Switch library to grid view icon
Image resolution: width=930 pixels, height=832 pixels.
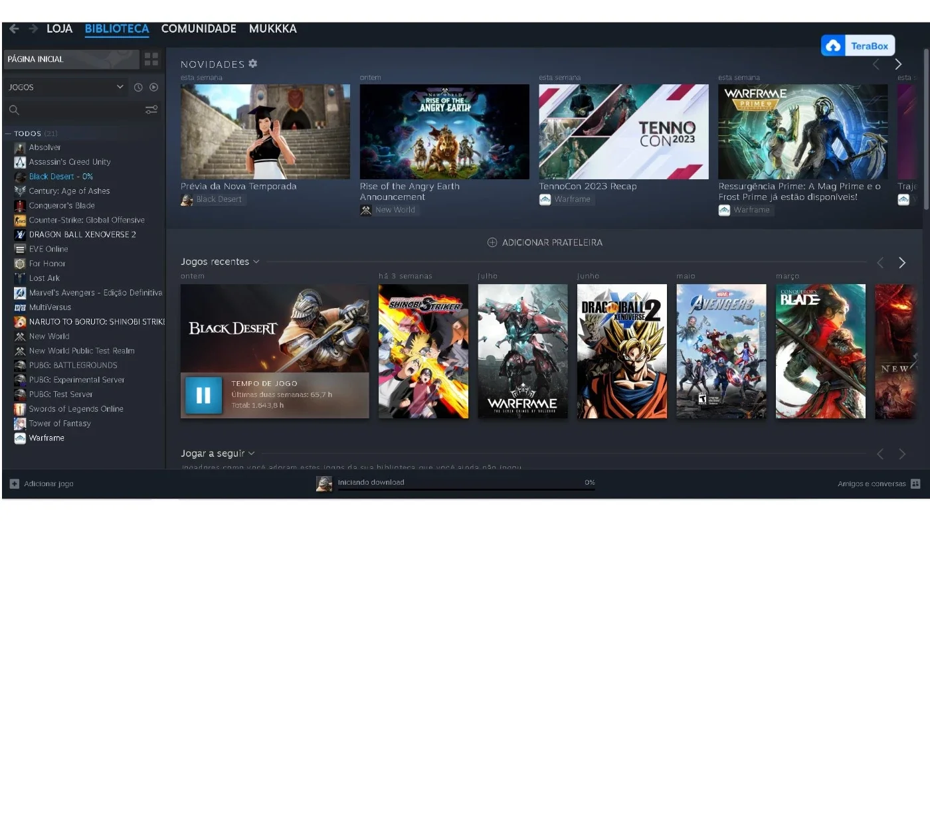point(151,59)
